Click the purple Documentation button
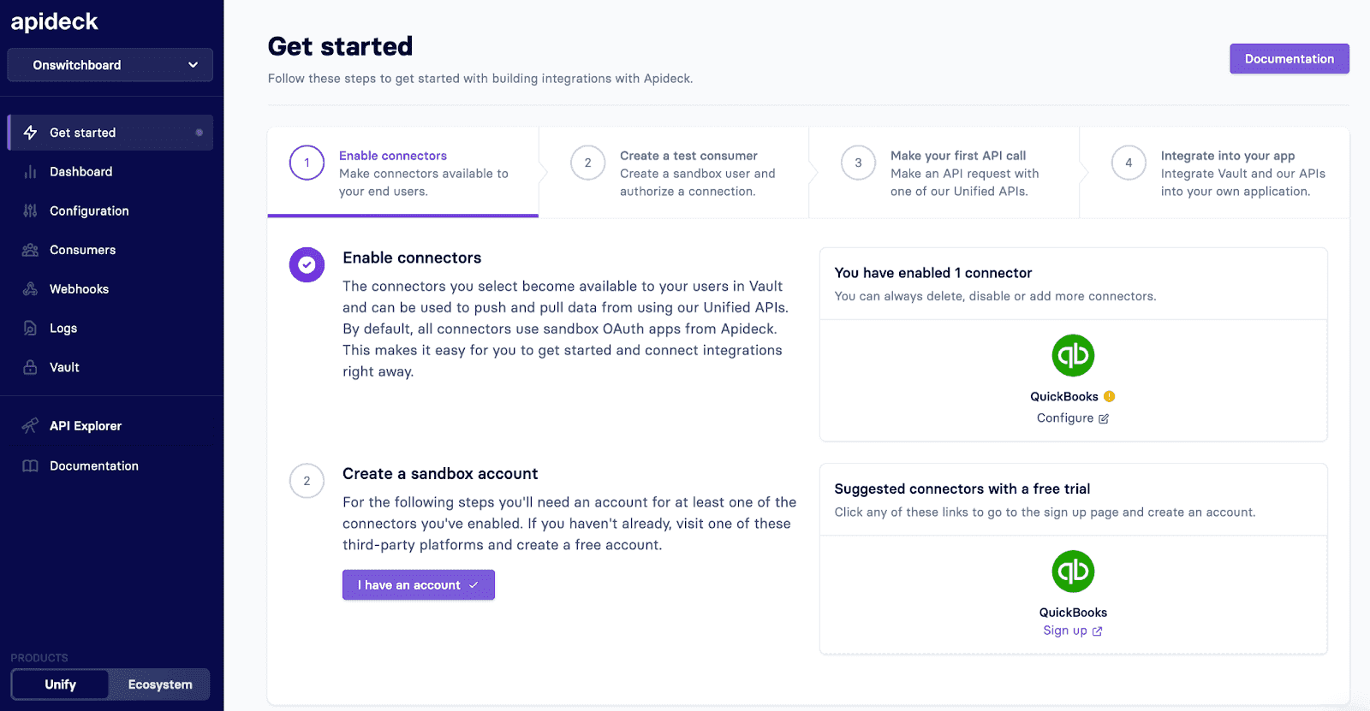 [x=1289, y=59]
